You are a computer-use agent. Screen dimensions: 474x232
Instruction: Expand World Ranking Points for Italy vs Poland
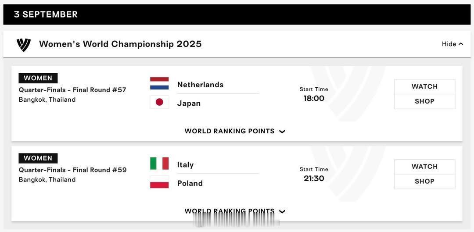(x=235, y=211)
